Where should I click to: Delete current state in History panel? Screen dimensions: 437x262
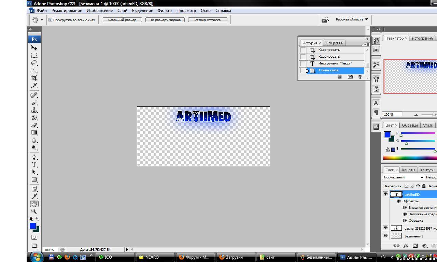point(360,77)
